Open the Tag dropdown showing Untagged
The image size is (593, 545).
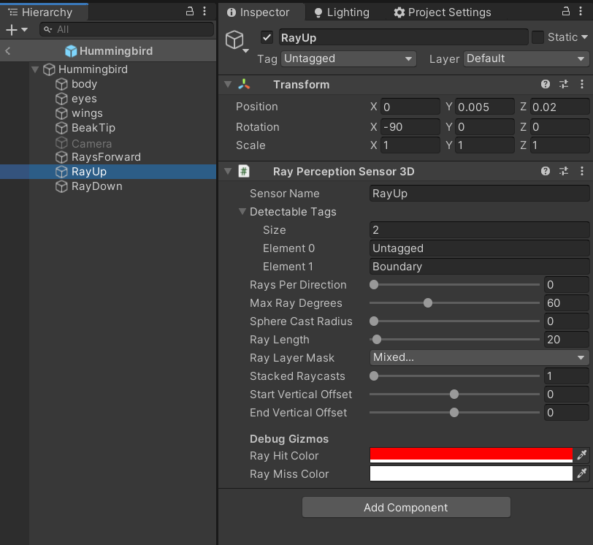tap(348, 58)
